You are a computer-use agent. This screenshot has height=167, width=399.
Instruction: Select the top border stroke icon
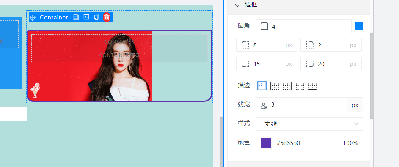pyautogui.click(x=300, y=86)
